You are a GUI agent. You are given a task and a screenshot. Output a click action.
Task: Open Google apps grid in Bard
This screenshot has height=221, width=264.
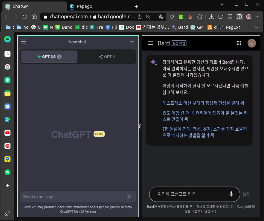[239, 43]
